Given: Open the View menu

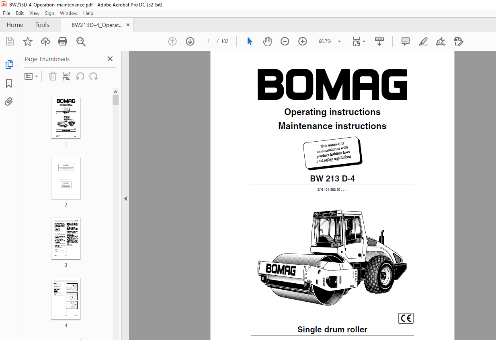Looking at the screenshot, I should coord(35,13).
